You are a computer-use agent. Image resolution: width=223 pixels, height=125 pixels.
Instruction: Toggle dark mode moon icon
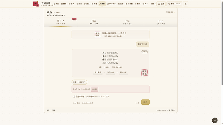click(186, 4)
